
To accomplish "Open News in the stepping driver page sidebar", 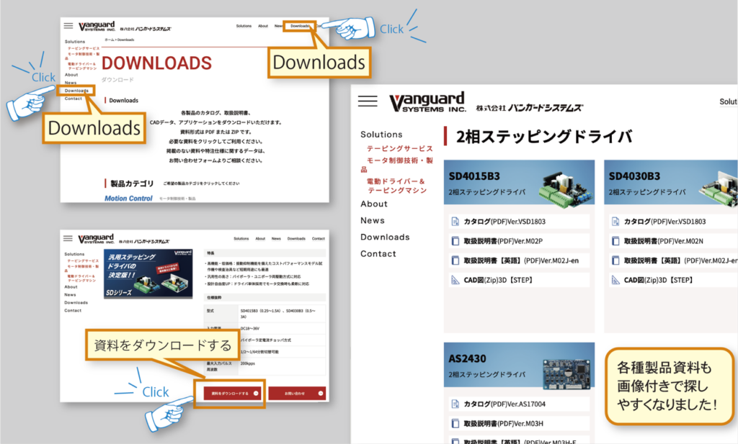I will [373, 220].
